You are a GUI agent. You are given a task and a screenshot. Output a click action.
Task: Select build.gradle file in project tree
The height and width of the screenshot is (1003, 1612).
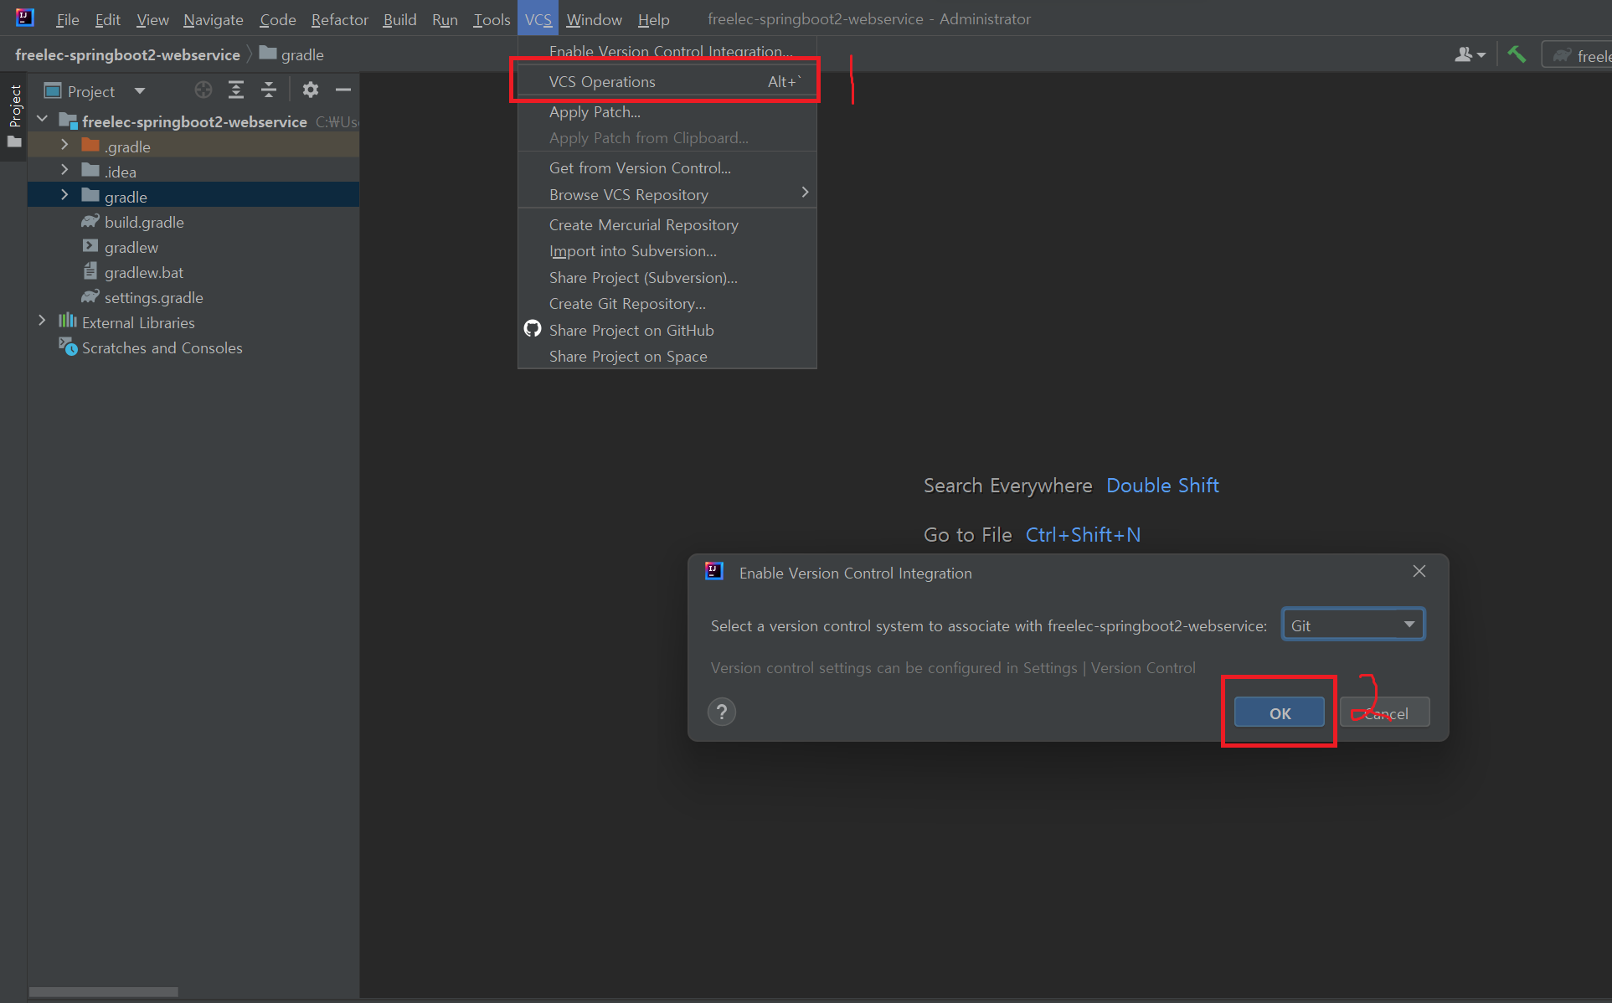[144, 223]
